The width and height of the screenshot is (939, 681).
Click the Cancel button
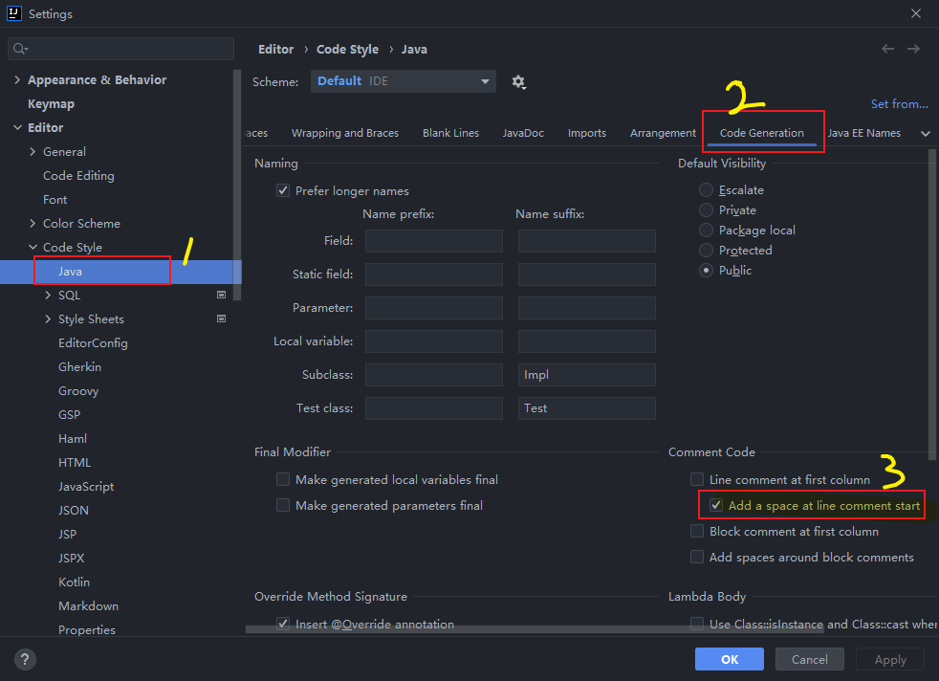click(810, 659)
